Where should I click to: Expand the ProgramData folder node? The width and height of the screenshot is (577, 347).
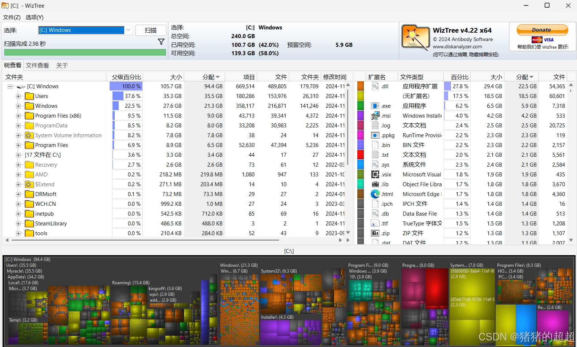pyautogui.click(x=18, y=126)
